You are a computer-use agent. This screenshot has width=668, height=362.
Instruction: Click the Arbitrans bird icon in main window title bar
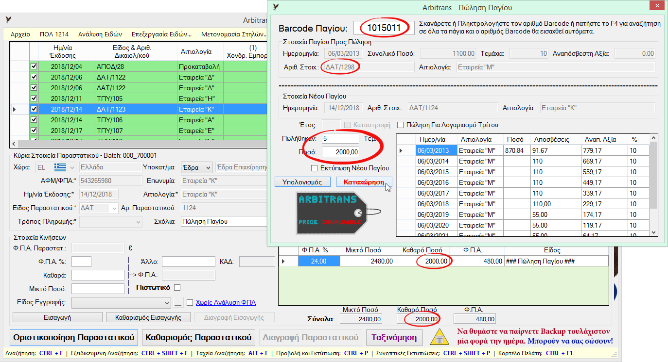coord(8,20)
